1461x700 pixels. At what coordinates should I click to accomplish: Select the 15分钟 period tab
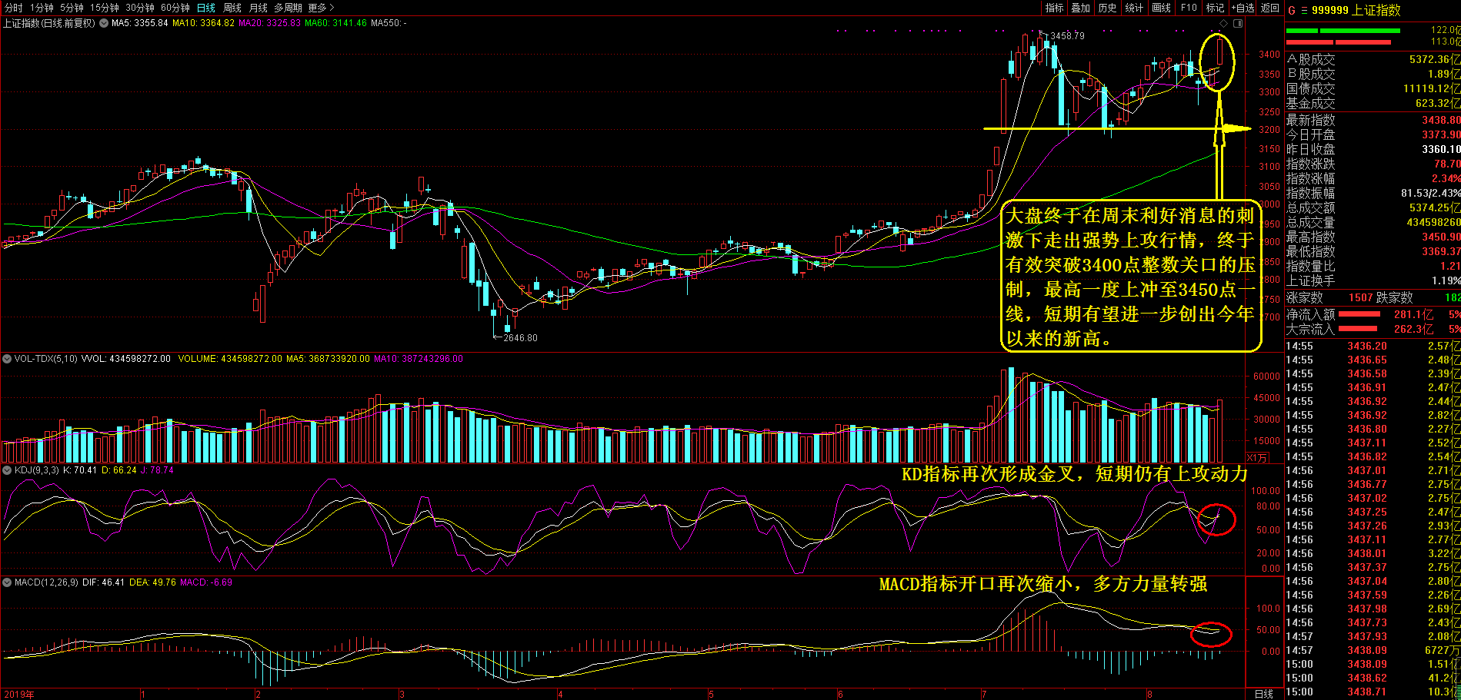coord(105,8)
